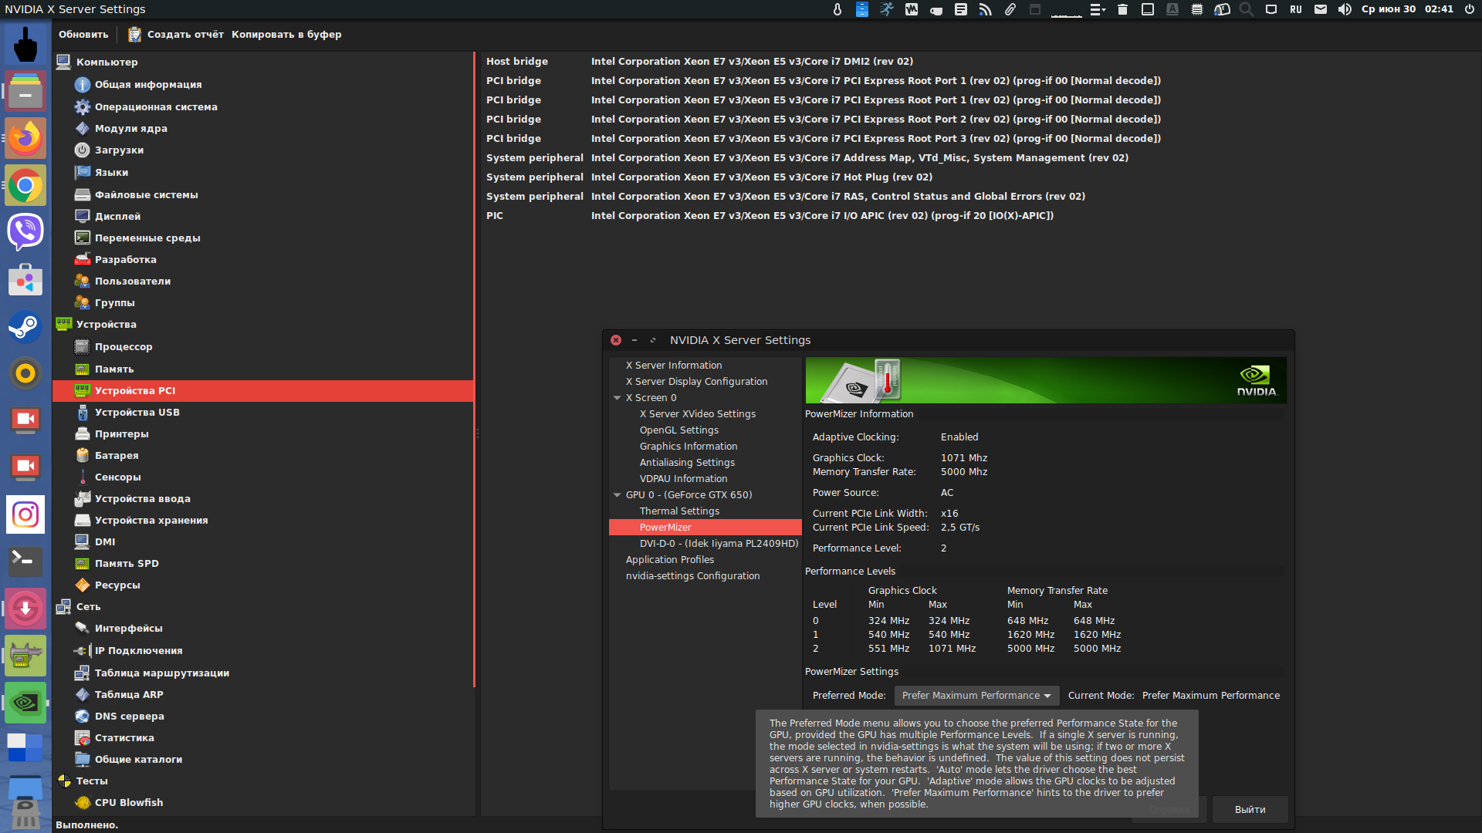Open the Steam dock icon
This screenshot has height=833, width=1482.
point(25,327)
